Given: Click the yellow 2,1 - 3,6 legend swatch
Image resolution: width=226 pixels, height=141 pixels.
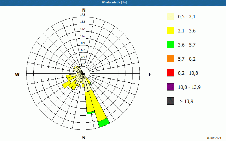Looking at the screenshot, I should pos(170,30).
